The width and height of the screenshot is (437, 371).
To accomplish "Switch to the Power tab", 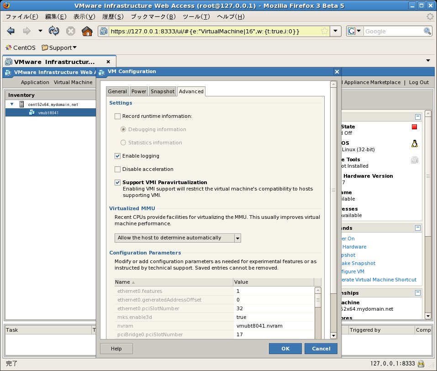I will [138, 91].
